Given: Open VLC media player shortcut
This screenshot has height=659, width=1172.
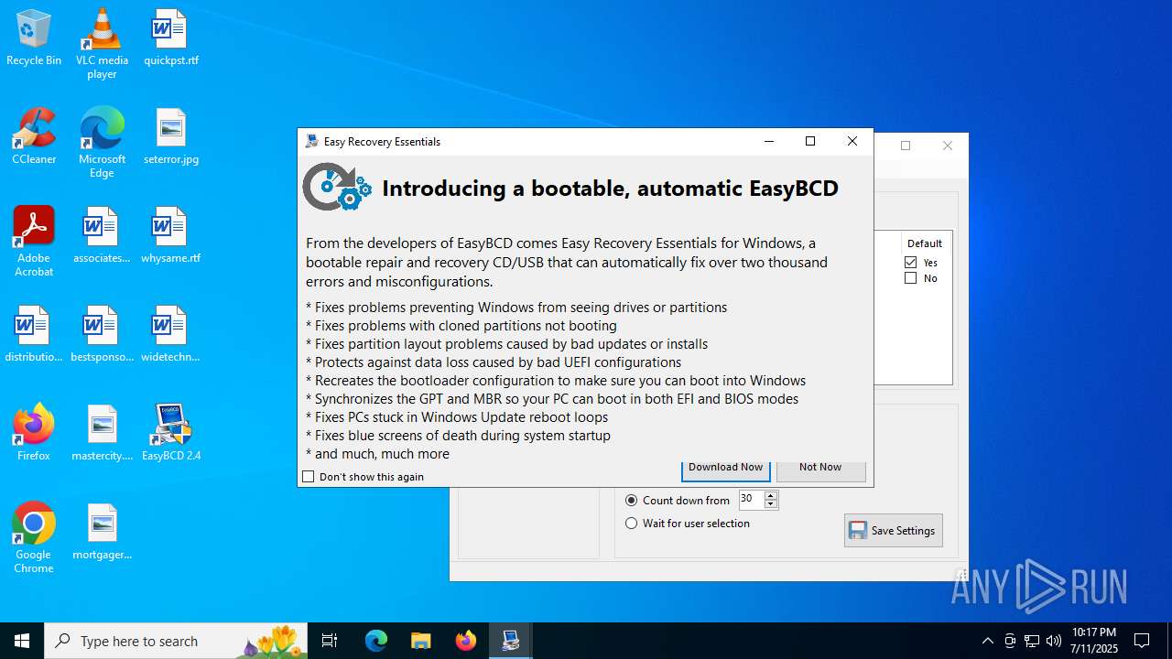Looking at the screenshot, I should [x=102, y=44].
